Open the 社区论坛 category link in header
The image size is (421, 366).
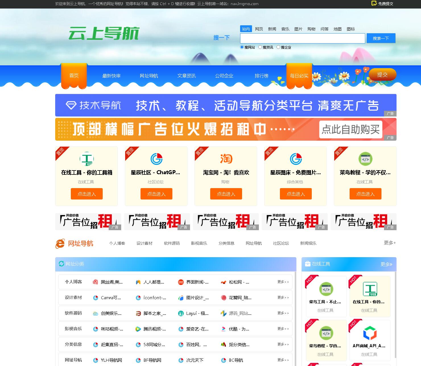(281, 243)
